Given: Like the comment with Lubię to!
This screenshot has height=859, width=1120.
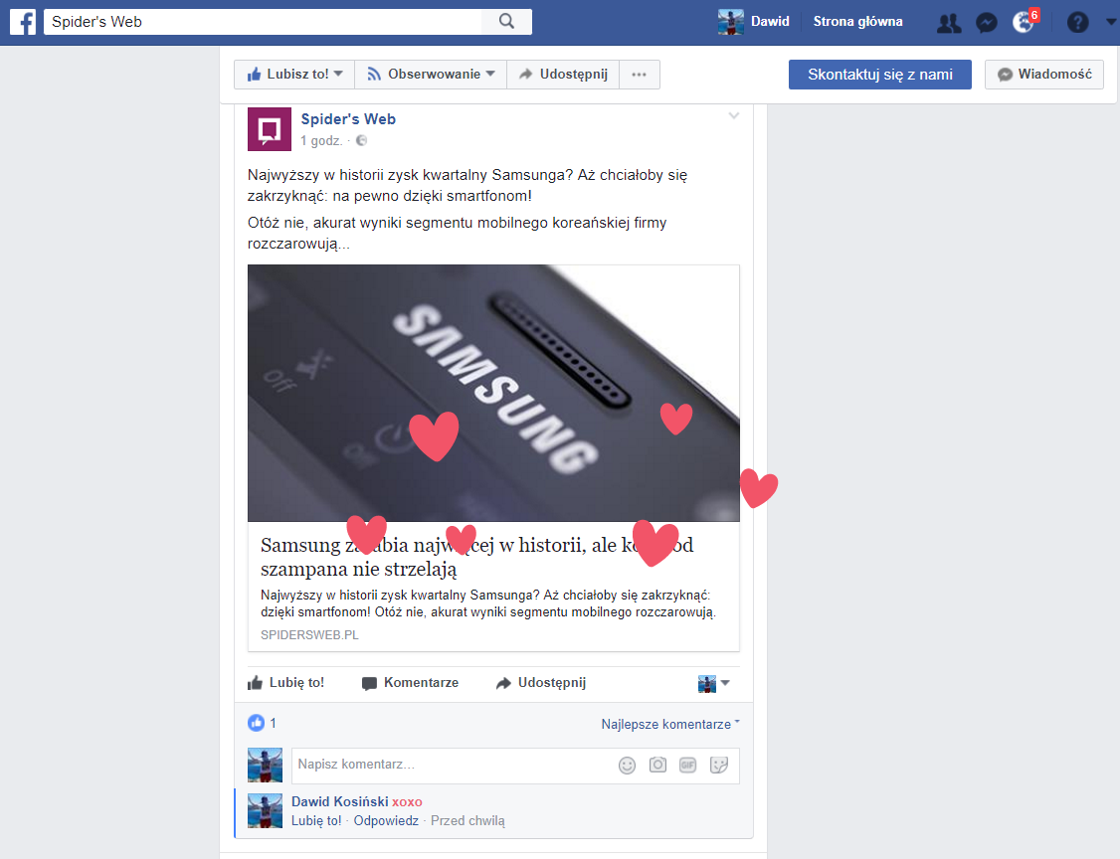Looking at the screenshot, I should (x=316, y=821).
